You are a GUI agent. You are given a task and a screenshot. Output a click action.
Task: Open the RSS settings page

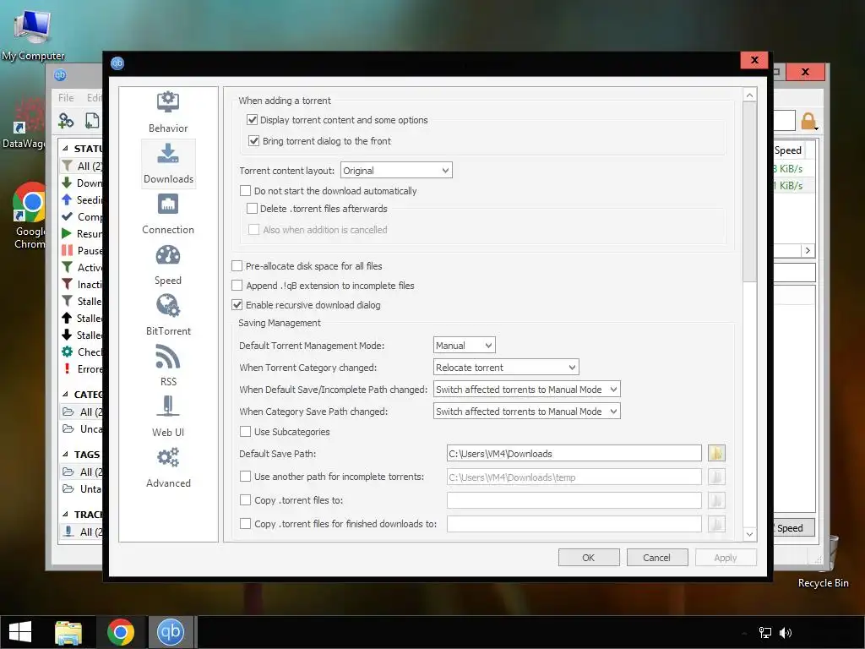[168, 366]
